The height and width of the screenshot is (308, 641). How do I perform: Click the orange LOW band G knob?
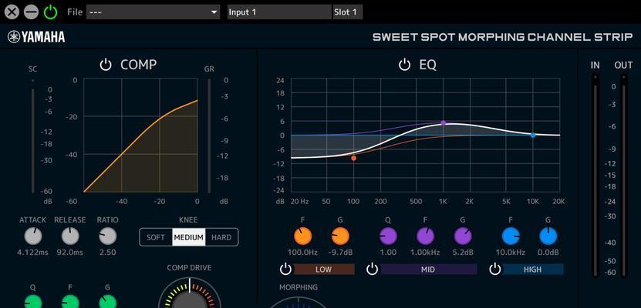[x=340, y=236]
